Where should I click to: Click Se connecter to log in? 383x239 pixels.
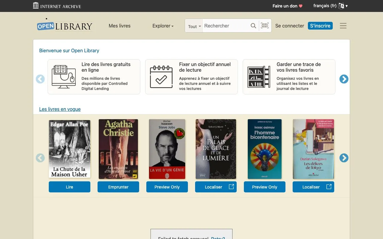tap(290, 26)
